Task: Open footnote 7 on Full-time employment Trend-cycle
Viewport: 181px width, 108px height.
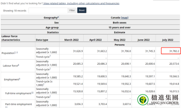Action: 50,96
